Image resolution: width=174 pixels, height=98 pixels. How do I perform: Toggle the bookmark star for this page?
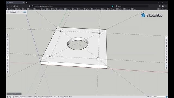[x=113, y=6]
